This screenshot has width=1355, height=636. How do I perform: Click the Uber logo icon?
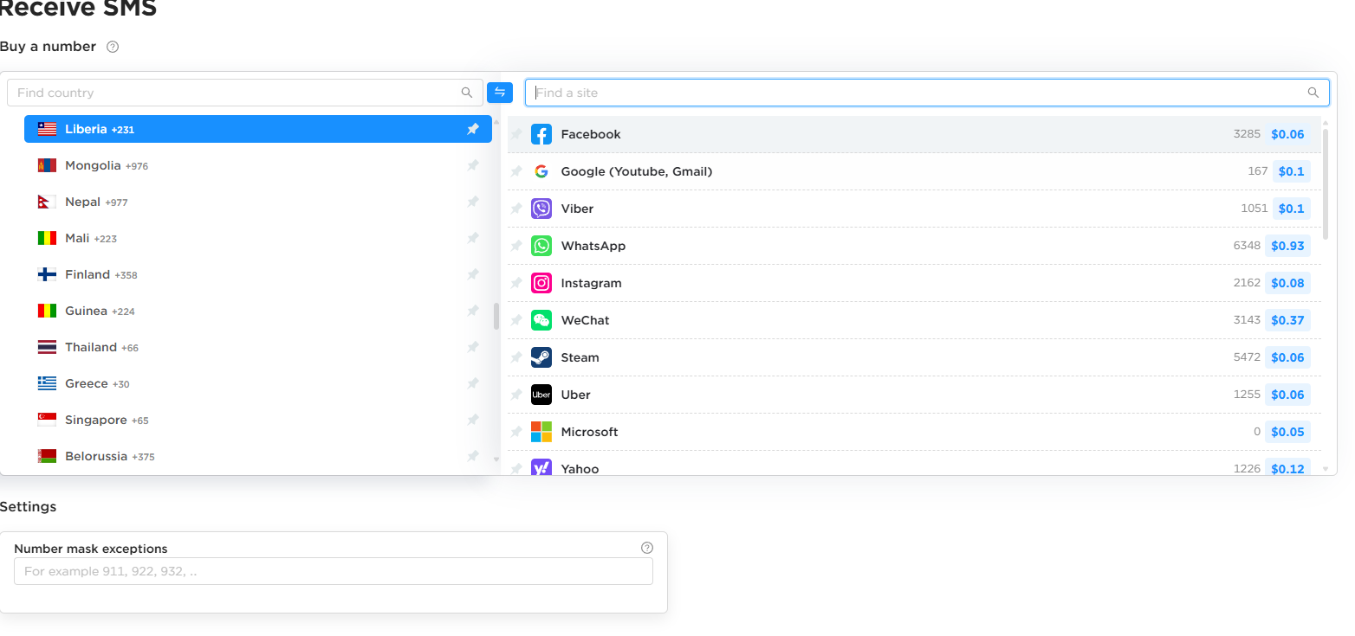[541, 395]
